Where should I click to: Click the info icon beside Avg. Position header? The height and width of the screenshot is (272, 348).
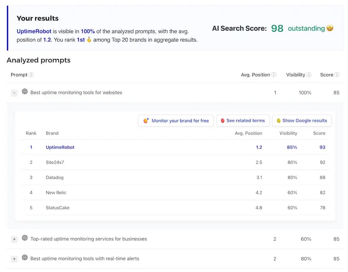click(x=274, y=75)
